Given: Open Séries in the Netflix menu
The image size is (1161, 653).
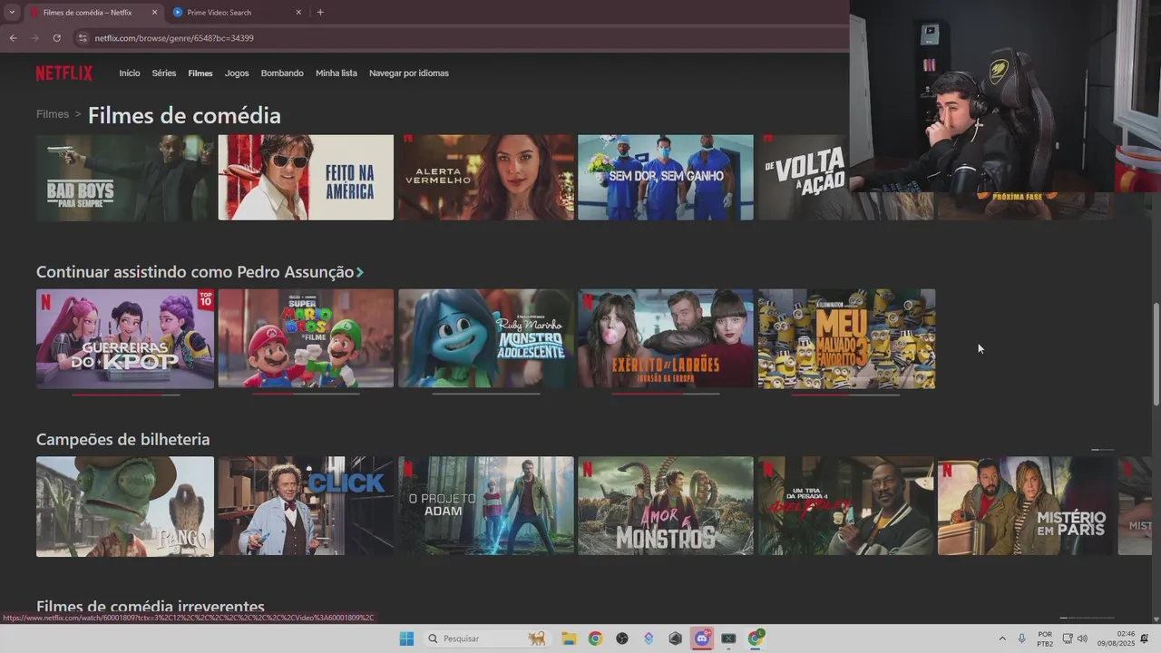Looking at the screenshot, I should tap(164, 73).
